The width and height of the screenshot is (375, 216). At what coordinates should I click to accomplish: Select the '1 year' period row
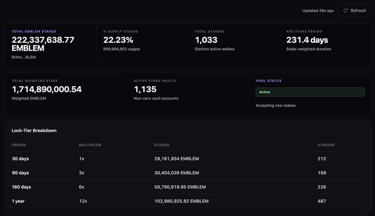click(188, 201)
